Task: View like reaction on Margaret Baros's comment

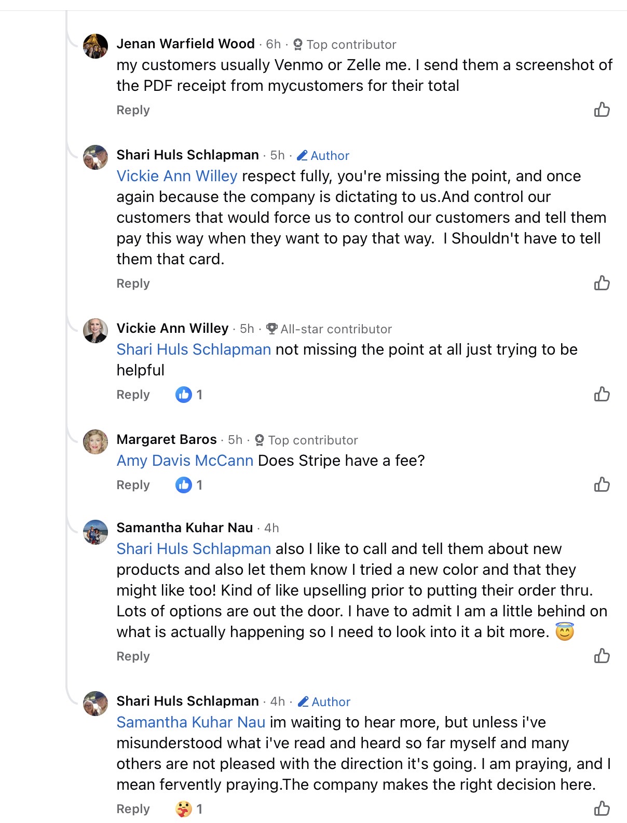Action: tap(189, 485)
